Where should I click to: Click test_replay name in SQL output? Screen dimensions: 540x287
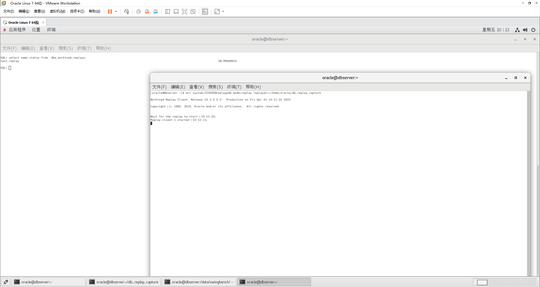(10, 61)
